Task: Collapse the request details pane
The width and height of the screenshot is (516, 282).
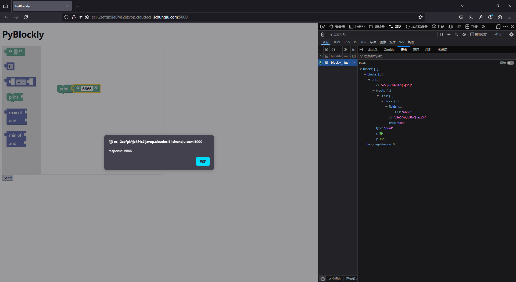Action: point(361,49)
